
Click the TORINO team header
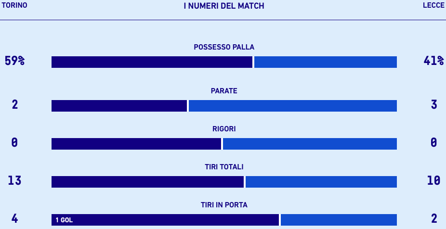tap(14, 5)
